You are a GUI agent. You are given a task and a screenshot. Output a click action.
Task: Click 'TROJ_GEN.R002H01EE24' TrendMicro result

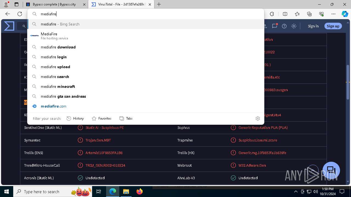105,165
